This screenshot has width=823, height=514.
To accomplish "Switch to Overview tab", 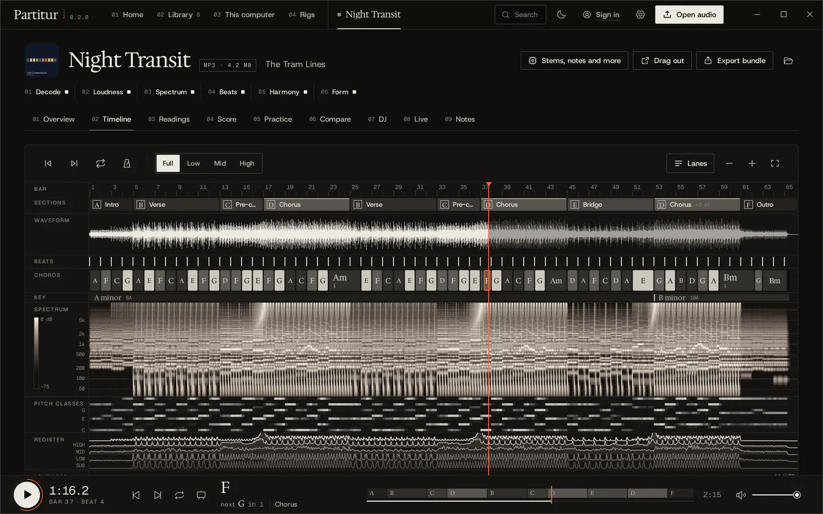I will 54,119.
